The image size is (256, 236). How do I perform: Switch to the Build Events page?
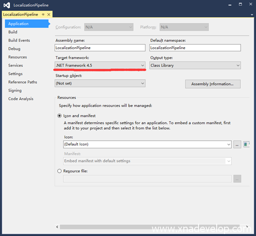(x=19, y=40)
